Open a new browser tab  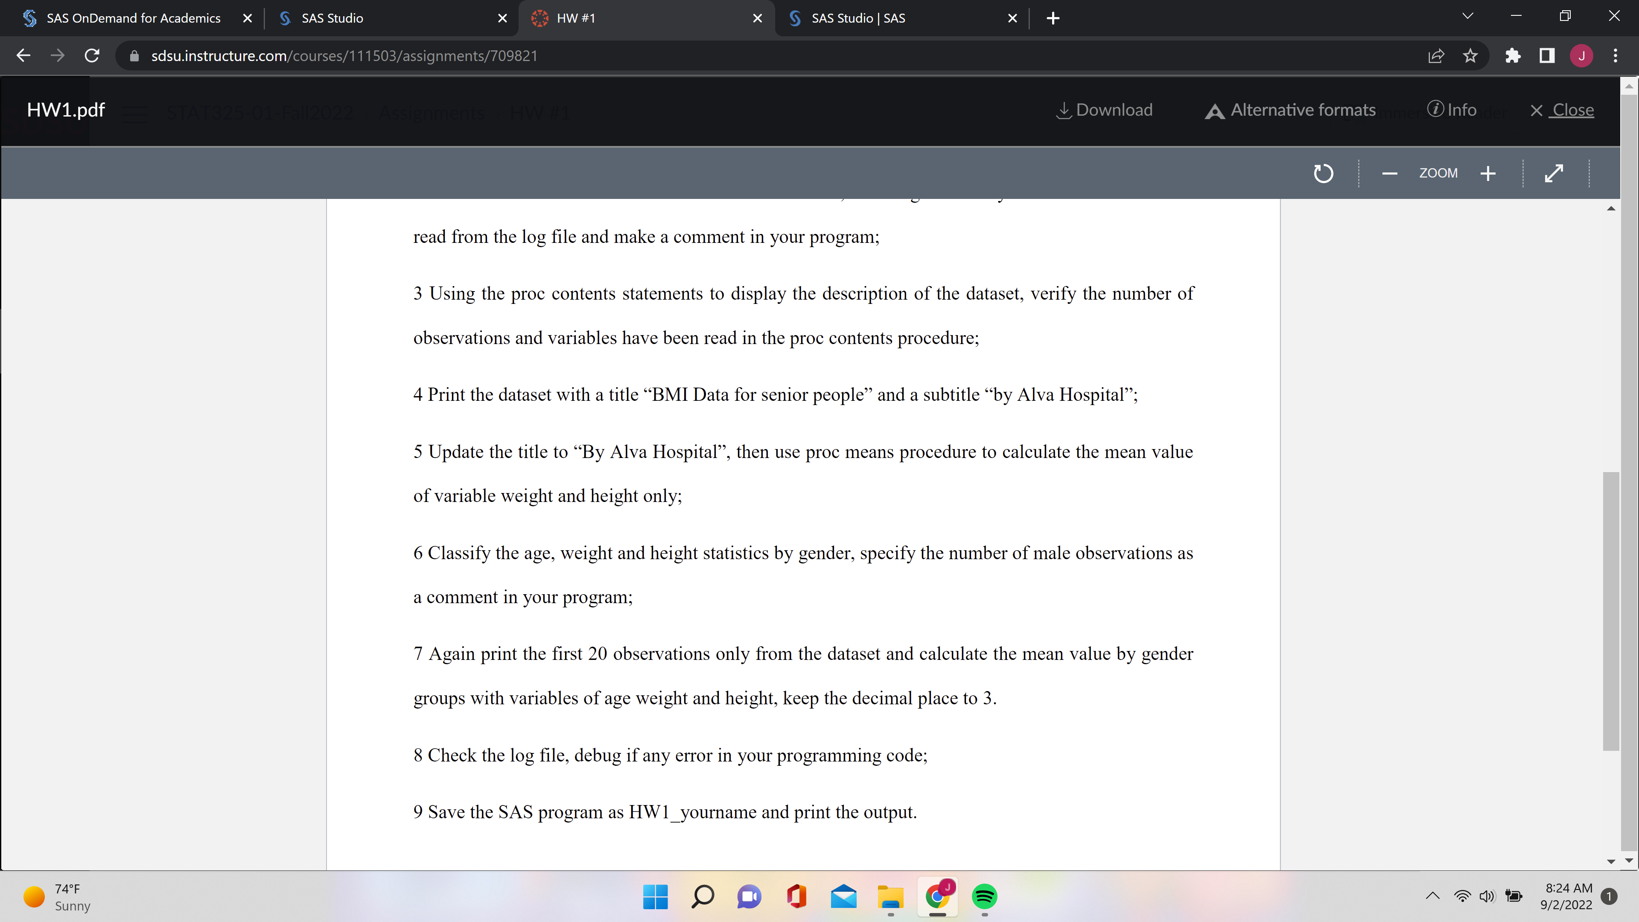coord(1053,18)
